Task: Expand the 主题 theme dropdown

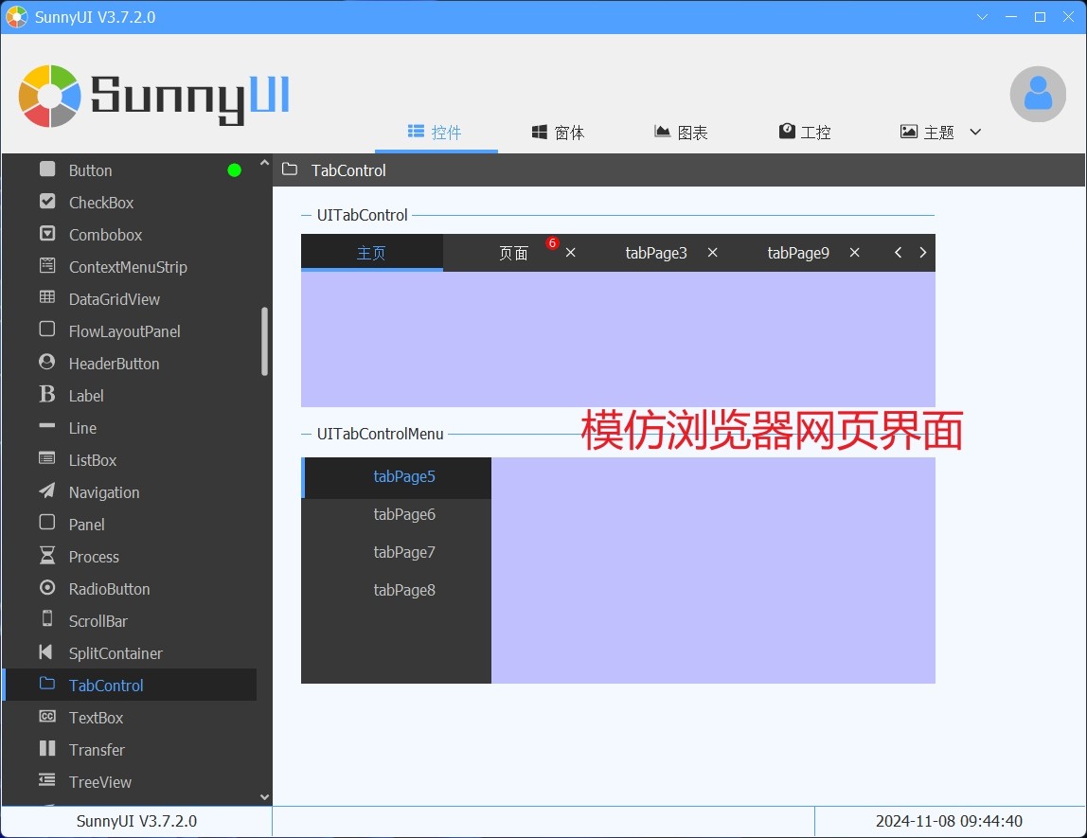Action: pyautogui.click(x=975, y=133)
